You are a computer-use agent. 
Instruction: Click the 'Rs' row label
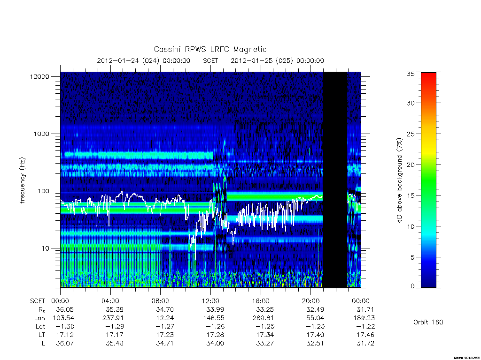[42, 310]
